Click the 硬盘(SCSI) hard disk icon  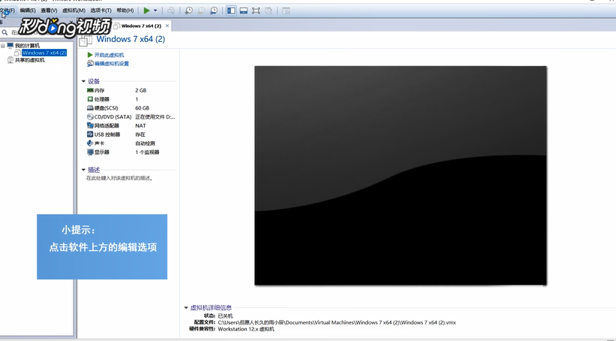click(90, 108)
